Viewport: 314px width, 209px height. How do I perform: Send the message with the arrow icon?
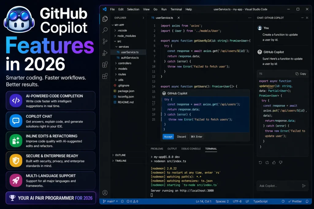click(304, 186)
